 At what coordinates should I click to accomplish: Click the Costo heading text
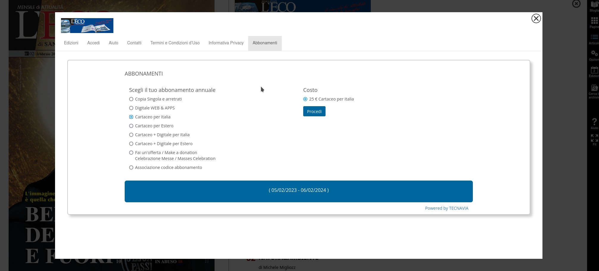tap(310, 90)
